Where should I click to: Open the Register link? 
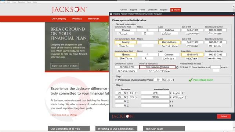[x=164, y=10]
